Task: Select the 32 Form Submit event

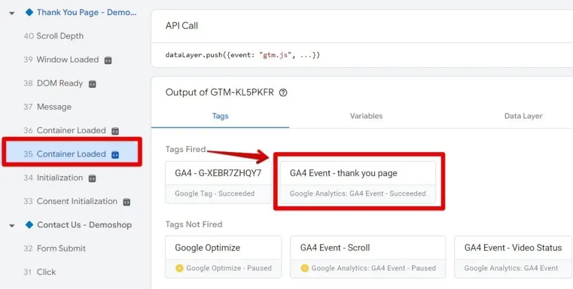Action: coord(61,248)
